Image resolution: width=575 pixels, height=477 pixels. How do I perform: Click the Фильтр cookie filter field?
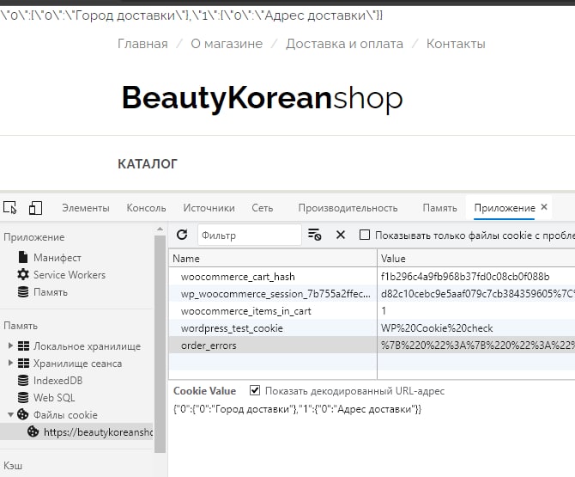[x=249, y=235]
